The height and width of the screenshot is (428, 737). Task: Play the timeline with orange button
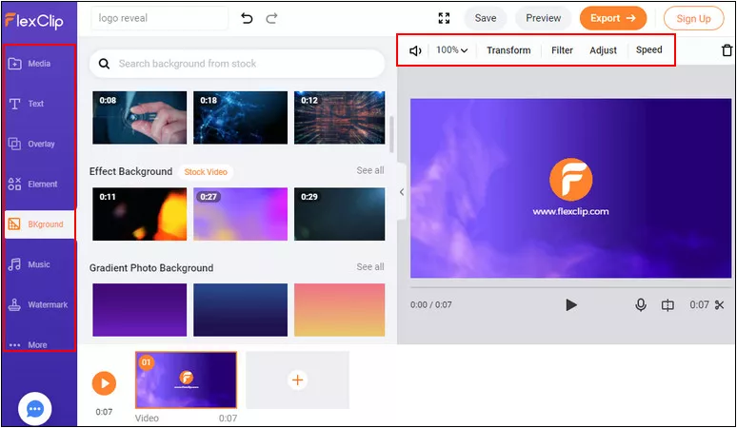click(x=104, y=383)
